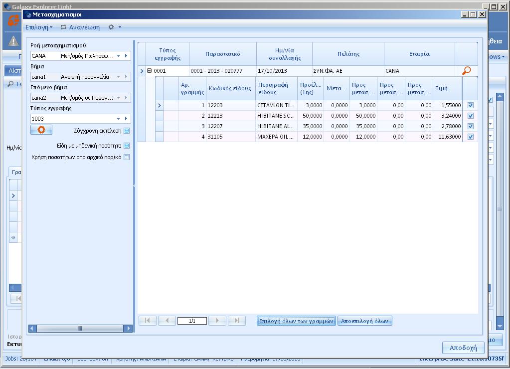Click the Περιγραφή είδους column header
The width and height of the screenshot is (510, 369).
pos(276,88)
